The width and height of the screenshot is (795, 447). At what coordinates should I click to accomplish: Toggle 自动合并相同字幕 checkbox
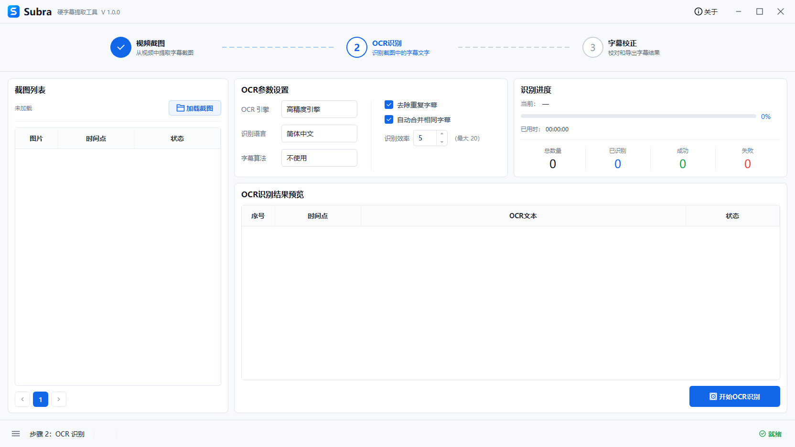[389, 119]
